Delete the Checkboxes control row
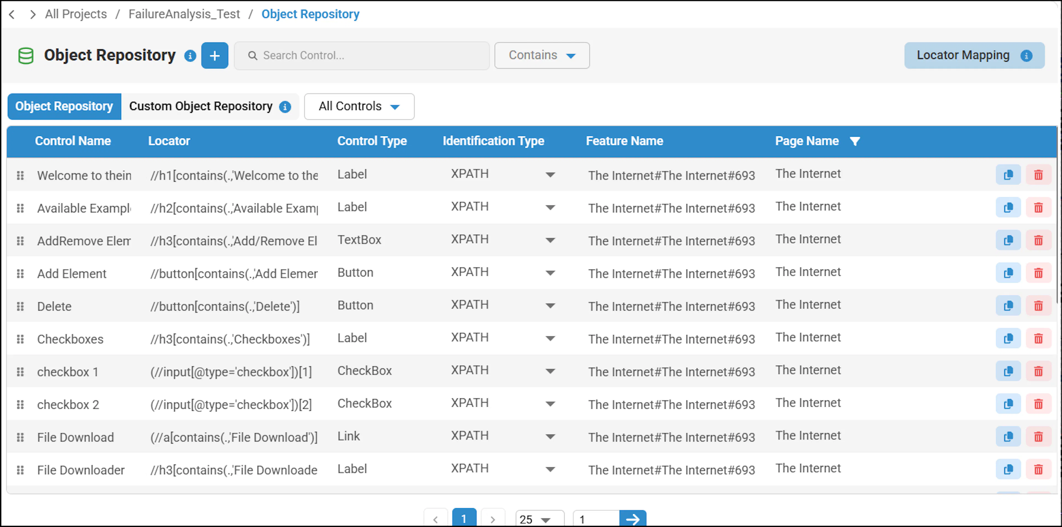1062x527 pixels. [1038, 339]
